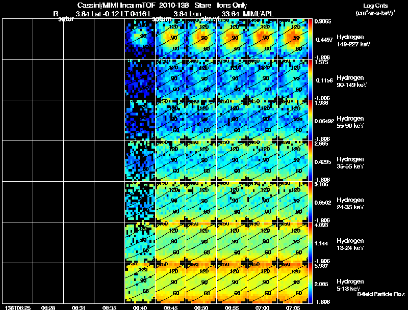Image resolution: width=408 pixels, height=310 pixels.
Task: Open the 35-55 keV image panel at 06:45
Action: point(170,161)
